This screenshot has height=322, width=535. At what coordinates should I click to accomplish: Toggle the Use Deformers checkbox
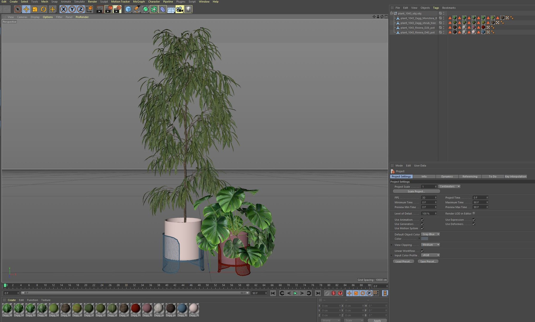(x=474, y=224)
